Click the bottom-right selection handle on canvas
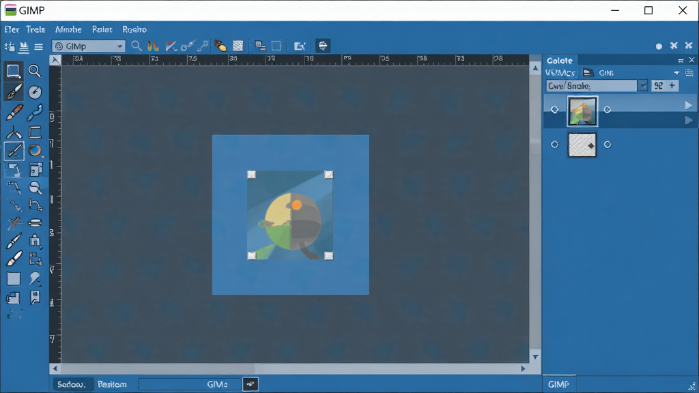 pos(328,255)
